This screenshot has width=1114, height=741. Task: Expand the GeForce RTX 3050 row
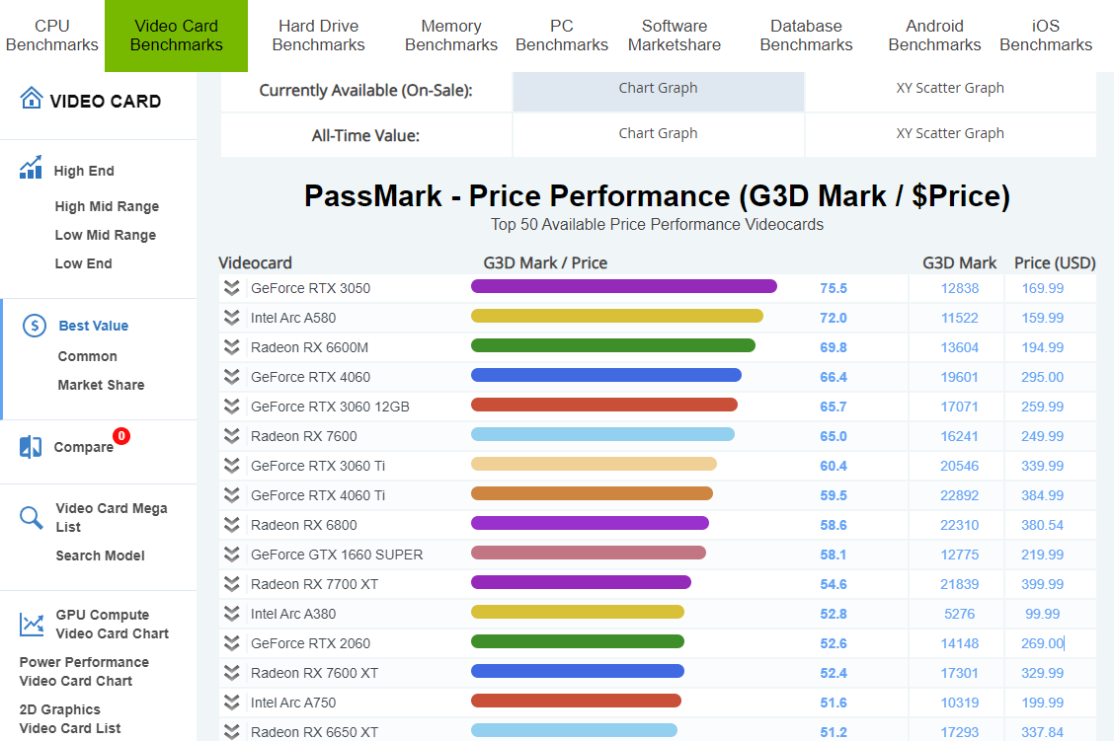click(x=232, y=287)
